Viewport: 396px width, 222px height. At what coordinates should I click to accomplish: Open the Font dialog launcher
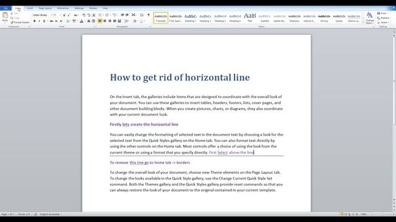click(95, 27)
